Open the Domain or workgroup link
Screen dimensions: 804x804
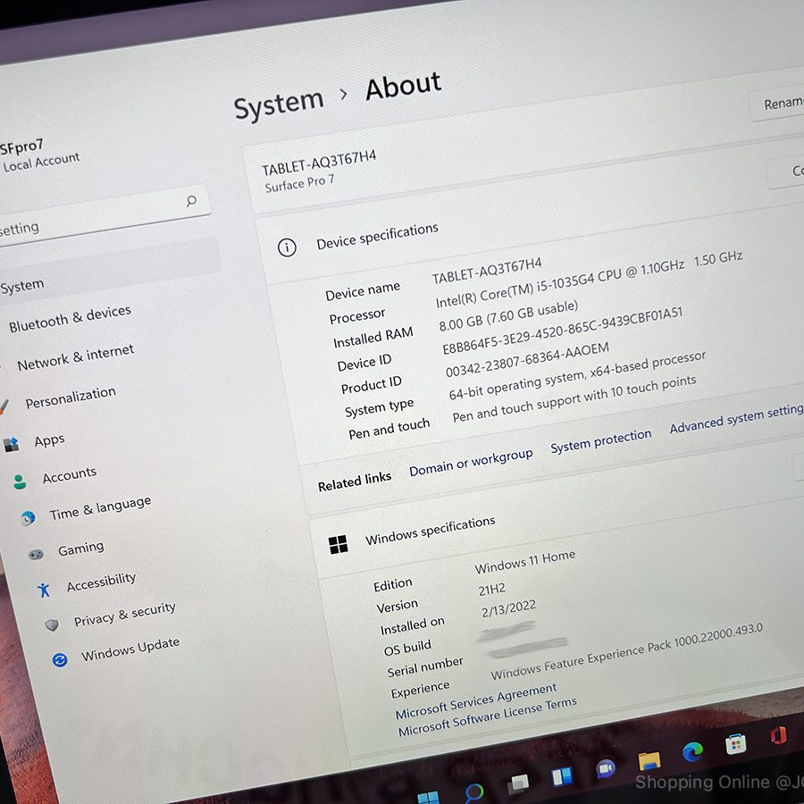pos(471,463)
